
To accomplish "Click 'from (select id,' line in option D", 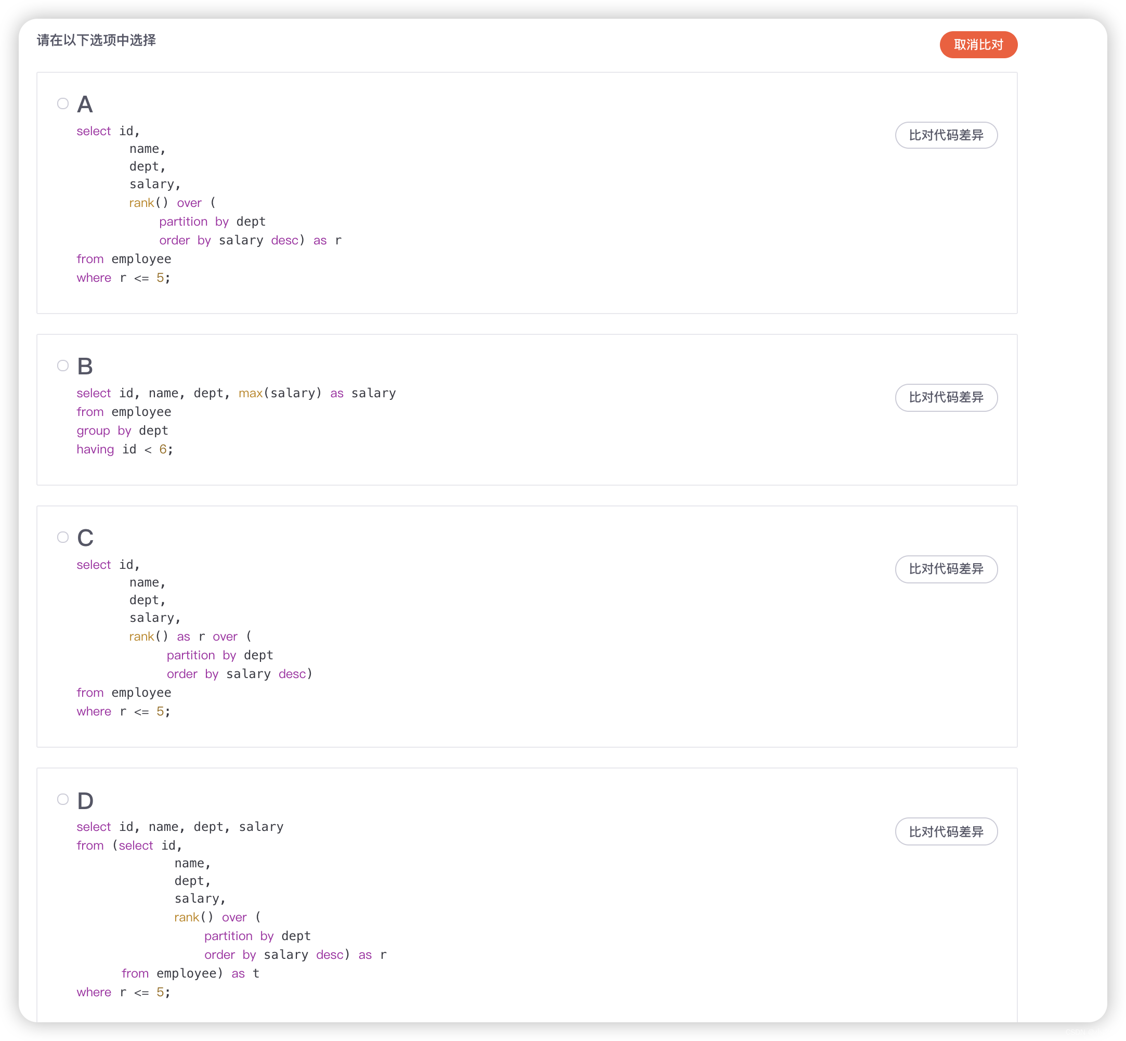I will (x=129, y=845).
